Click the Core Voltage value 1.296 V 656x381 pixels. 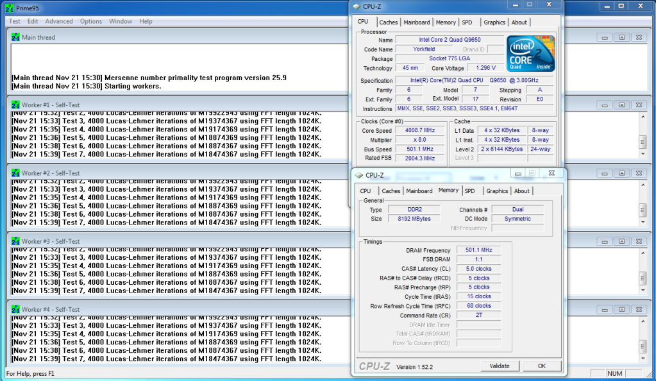(485, 68)
